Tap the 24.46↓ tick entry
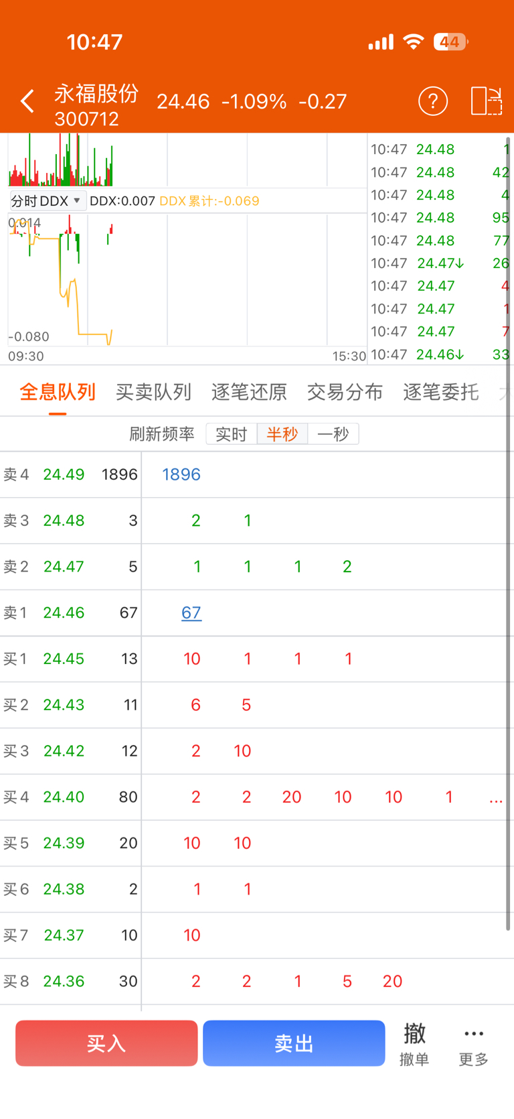 [x=440, y=354]
